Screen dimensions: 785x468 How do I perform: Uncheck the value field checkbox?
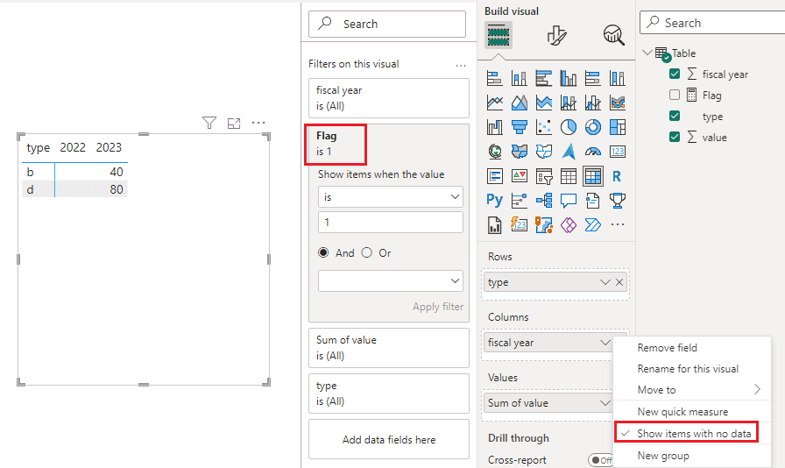[x=675, y=137]
